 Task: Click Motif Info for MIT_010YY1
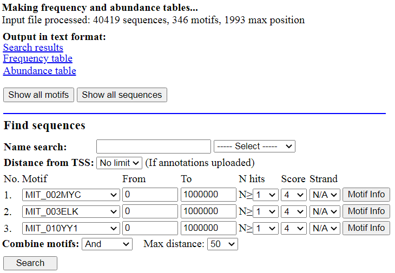[x=366, y=228]
